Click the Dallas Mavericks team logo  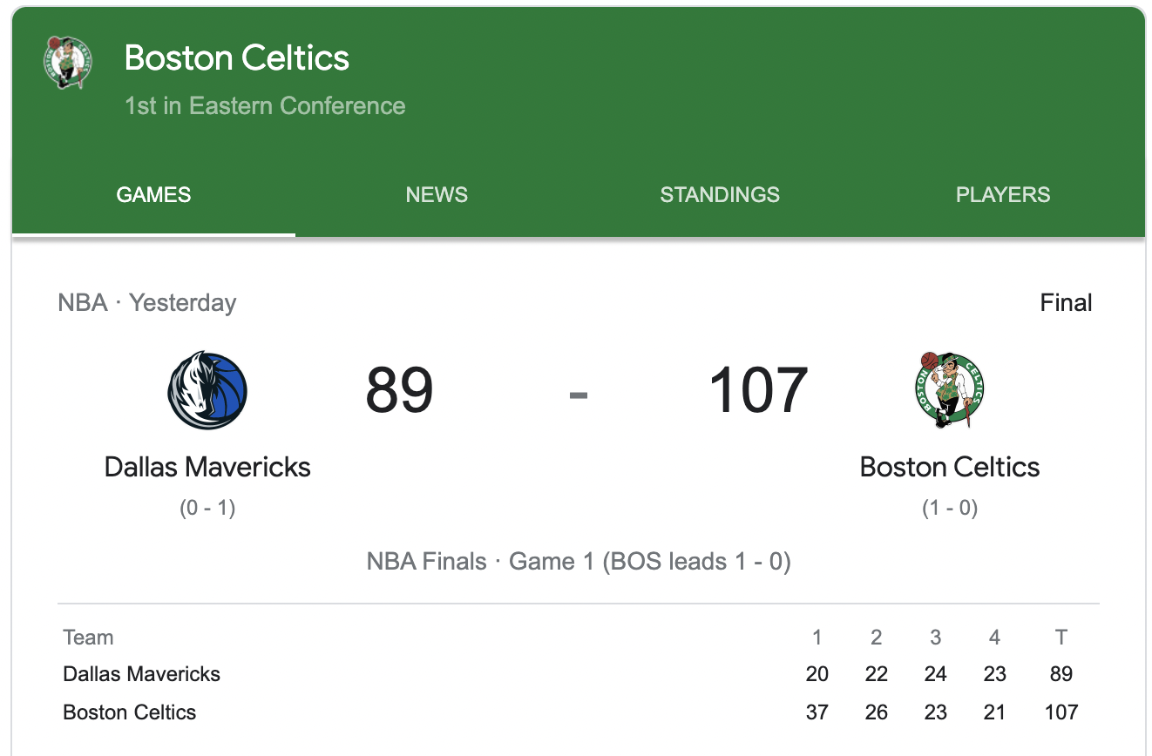[207, 390]
